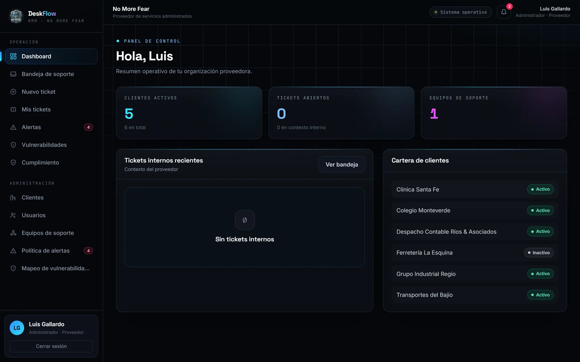The image size is (580, 362).
Task: Click the Usuarios people icon
Action: click(13, 215)
